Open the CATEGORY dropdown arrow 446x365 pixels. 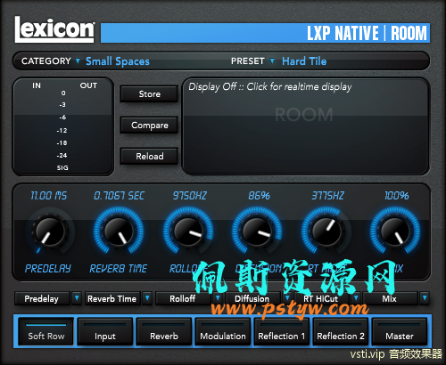pos(78,61)
